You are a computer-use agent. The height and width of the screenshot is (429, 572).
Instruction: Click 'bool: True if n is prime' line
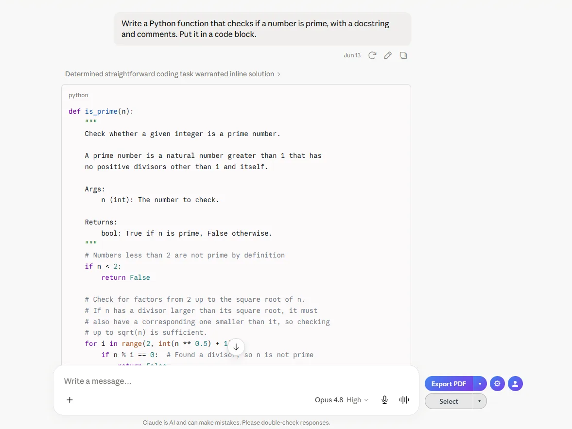pyautogui.click(x=187, y=234)
